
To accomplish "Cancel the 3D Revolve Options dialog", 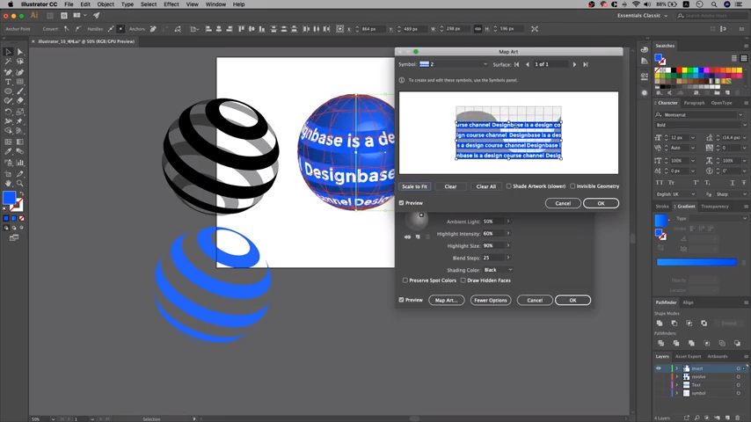I will [x=535, y=301].
